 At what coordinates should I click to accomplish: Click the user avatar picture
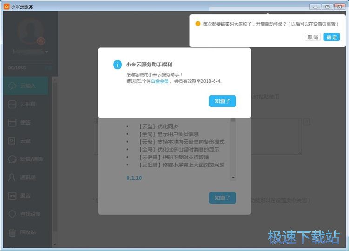pyautogui.click(x=30, y=32)
